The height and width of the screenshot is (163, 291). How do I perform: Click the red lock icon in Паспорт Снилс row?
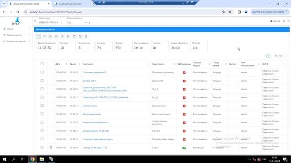pos(184,106)
